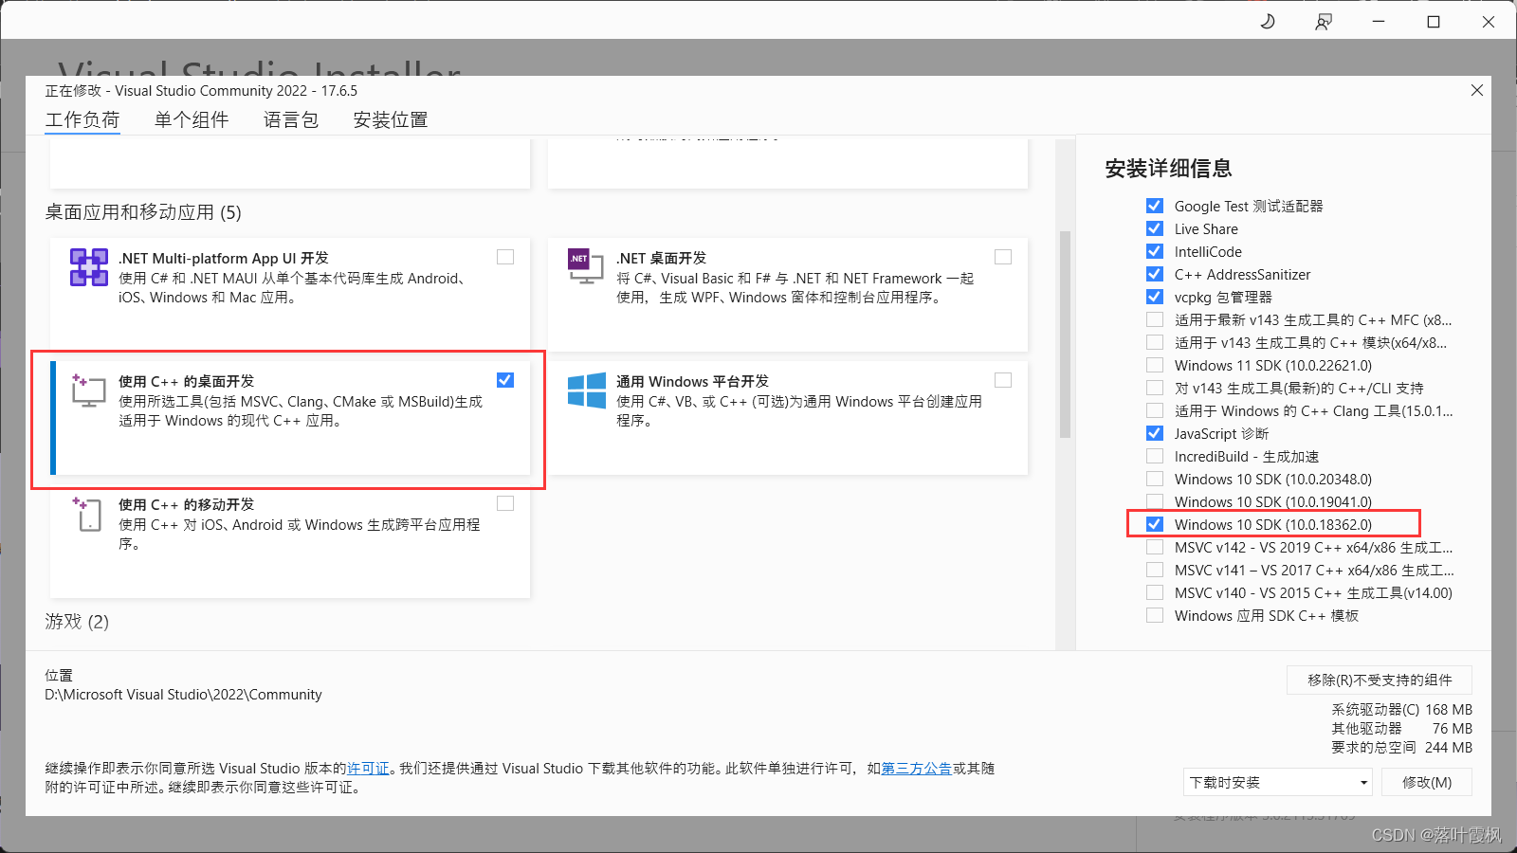The height and width of the screenshot is (853, 1517).
Task: Check Windows 应用 SDK C++ 模板
Action: (1155, 615)
